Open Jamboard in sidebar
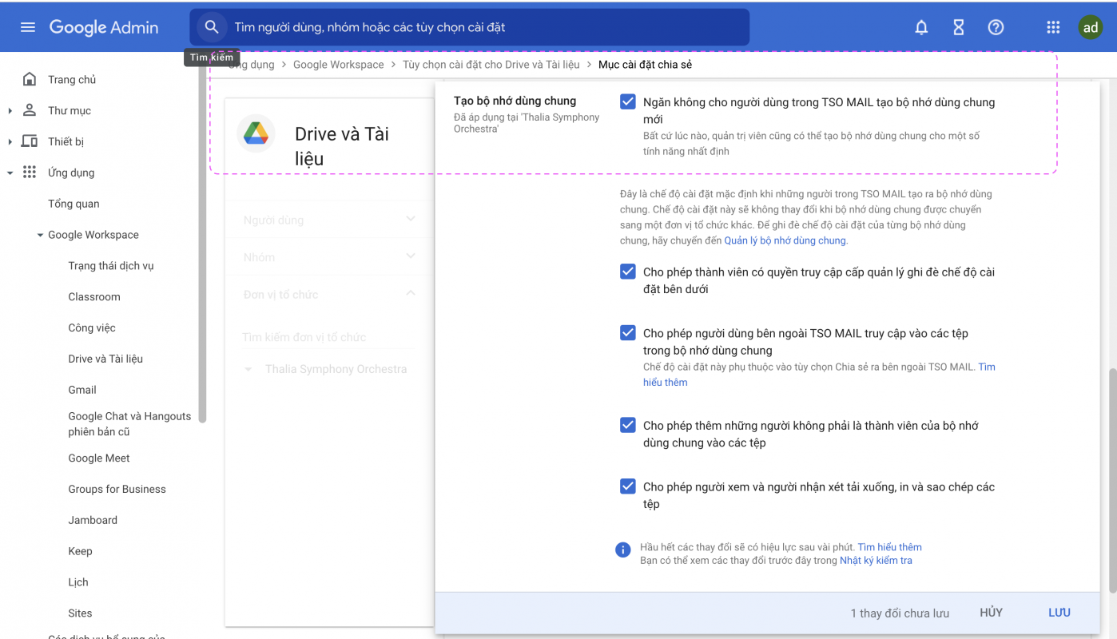 [93, 520]
